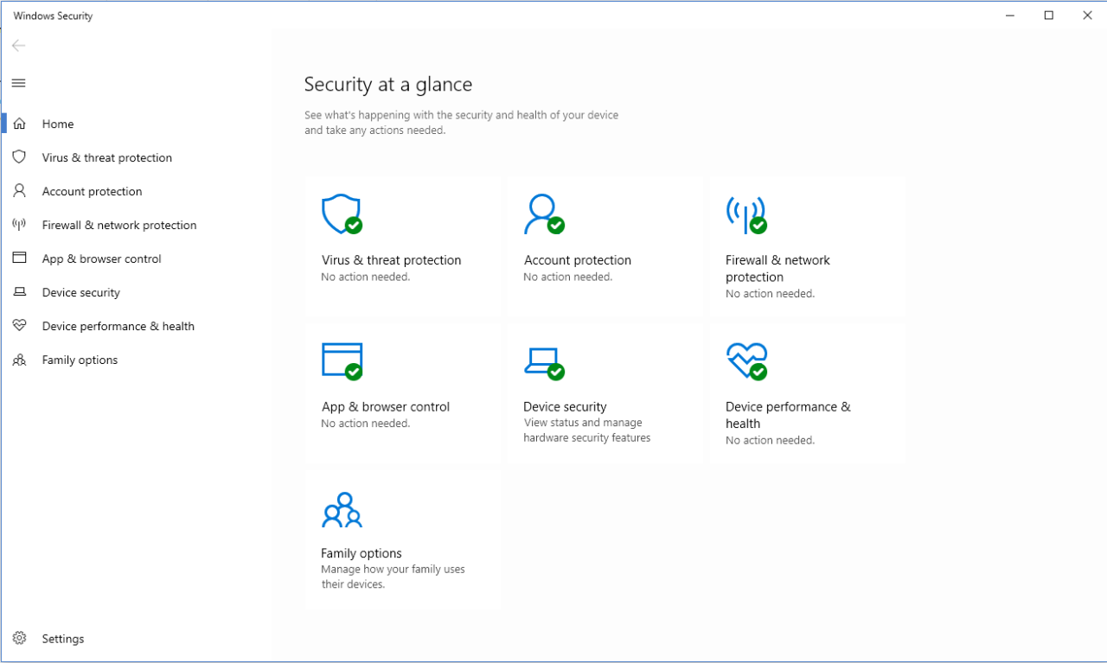The width and height of the screenshot is (1107, 663).
Task: Click the sidebar heart icon for Device performance
Action: 19,326
